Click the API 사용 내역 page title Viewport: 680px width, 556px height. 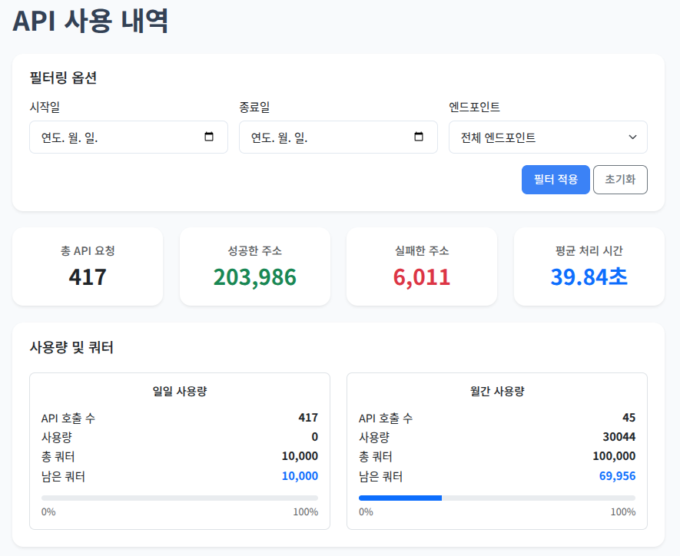click(91, 22)
